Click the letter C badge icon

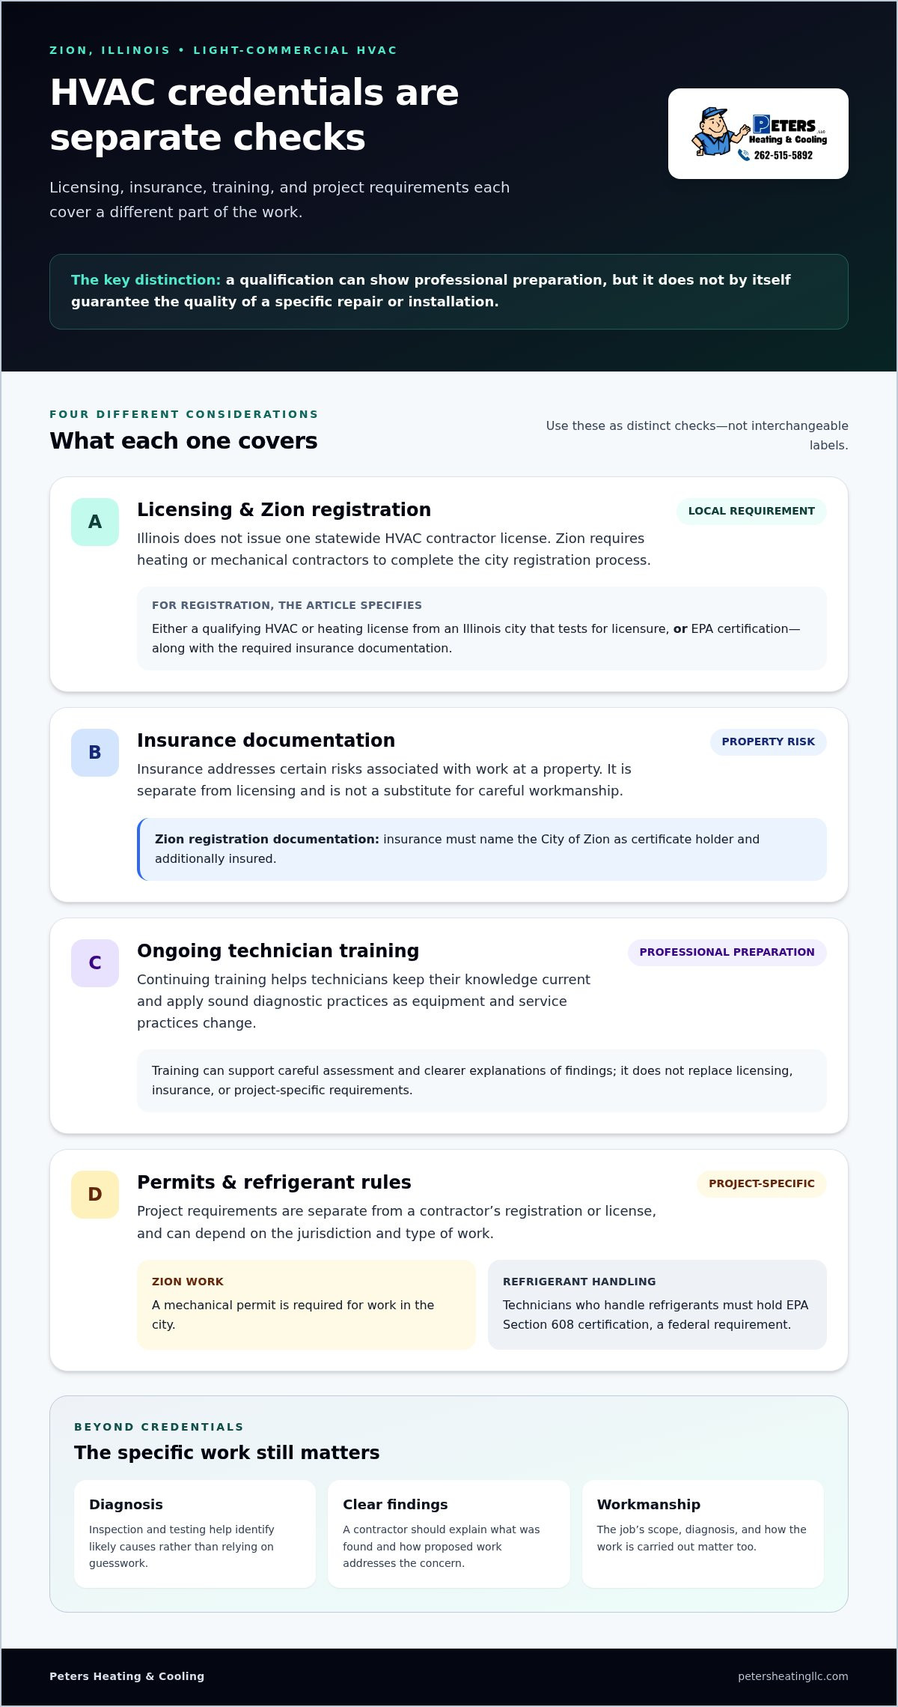pos(95,963)
